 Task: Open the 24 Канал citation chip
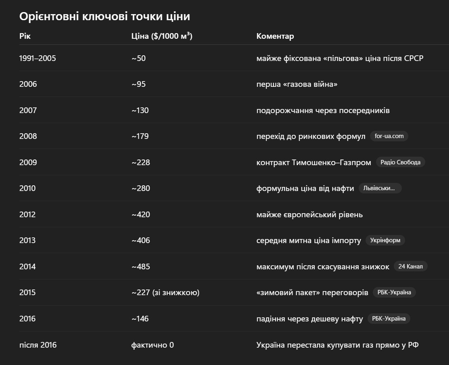[x=410, y=266]
